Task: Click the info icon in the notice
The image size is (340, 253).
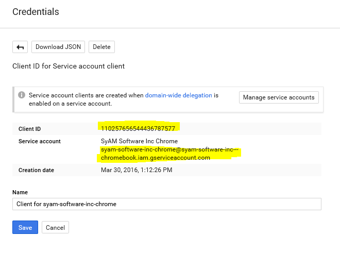Action: (22, 95)
